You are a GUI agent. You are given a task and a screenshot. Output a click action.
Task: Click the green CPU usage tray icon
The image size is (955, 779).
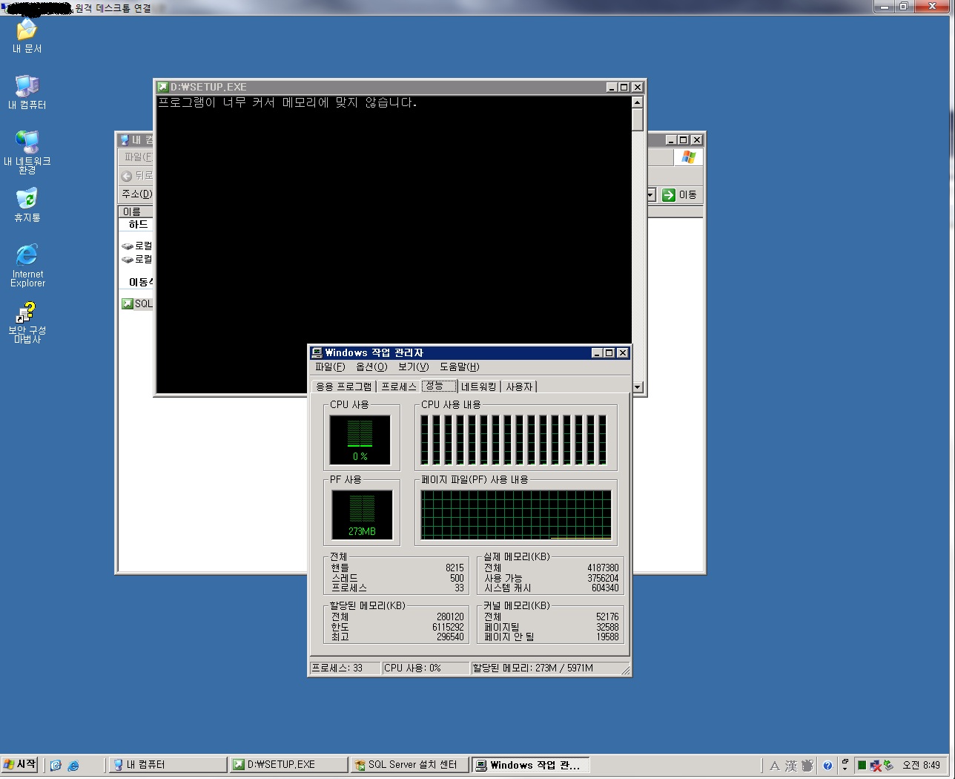click(862, 765)
